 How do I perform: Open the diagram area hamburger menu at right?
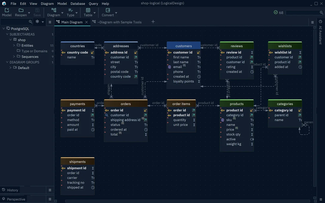click(313, 22)
